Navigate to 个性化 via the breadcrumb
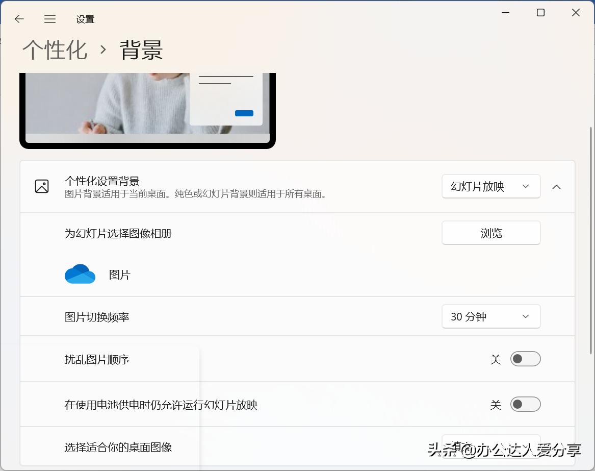This screenshot has width=595, height=471. pyautogui.click(x=54, y=49)
